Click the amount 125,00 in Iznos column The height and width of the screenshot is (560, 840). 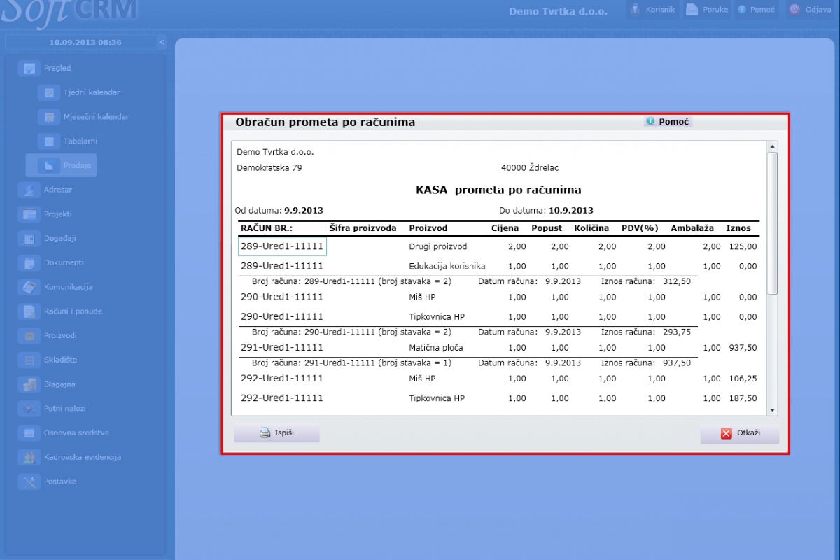pyautogui.click(x=743, y=247)
